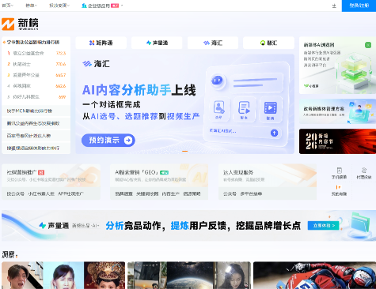Click the HOT badge beside 企业级应用
The width and height of the screenshot is (376, 289).
coord(115,6)
